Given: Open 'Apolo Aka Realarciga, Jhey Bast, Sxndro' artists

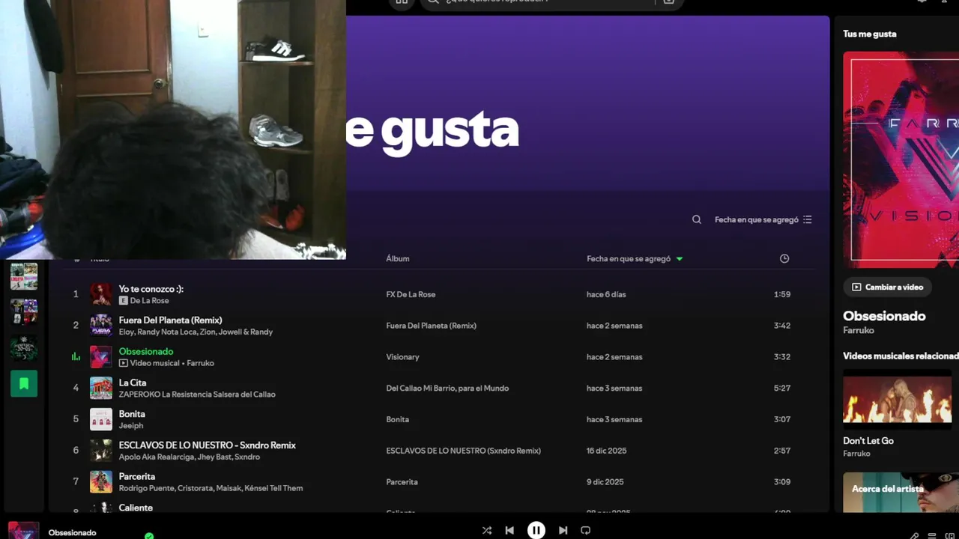Looking at the screenshot, I should 190,457.
